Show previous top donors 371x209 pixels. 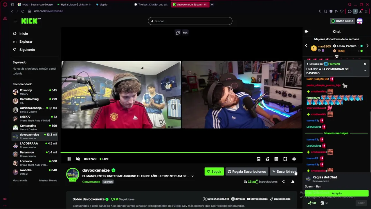(306, 46)
